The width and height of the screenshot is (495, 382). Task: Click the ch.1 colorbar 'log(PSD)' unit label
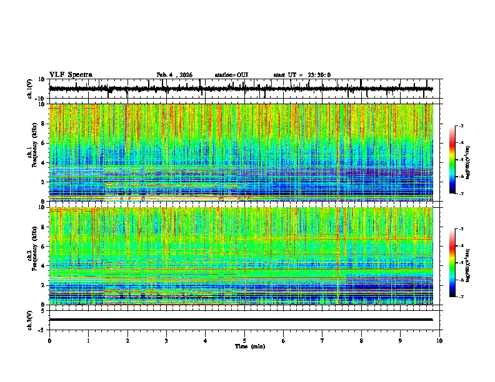point(468,162)
